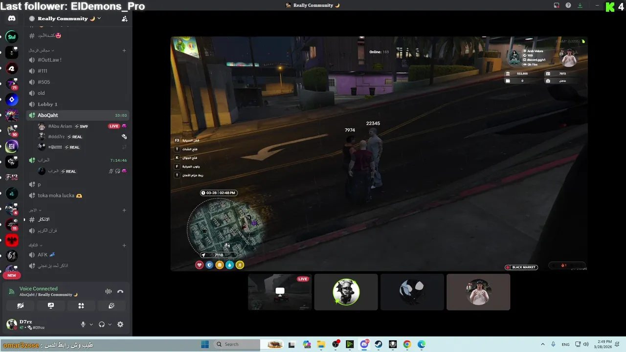Open Discord direct messages home icon
The width and height of the screenshot is (626, 352).
[12, 19]
